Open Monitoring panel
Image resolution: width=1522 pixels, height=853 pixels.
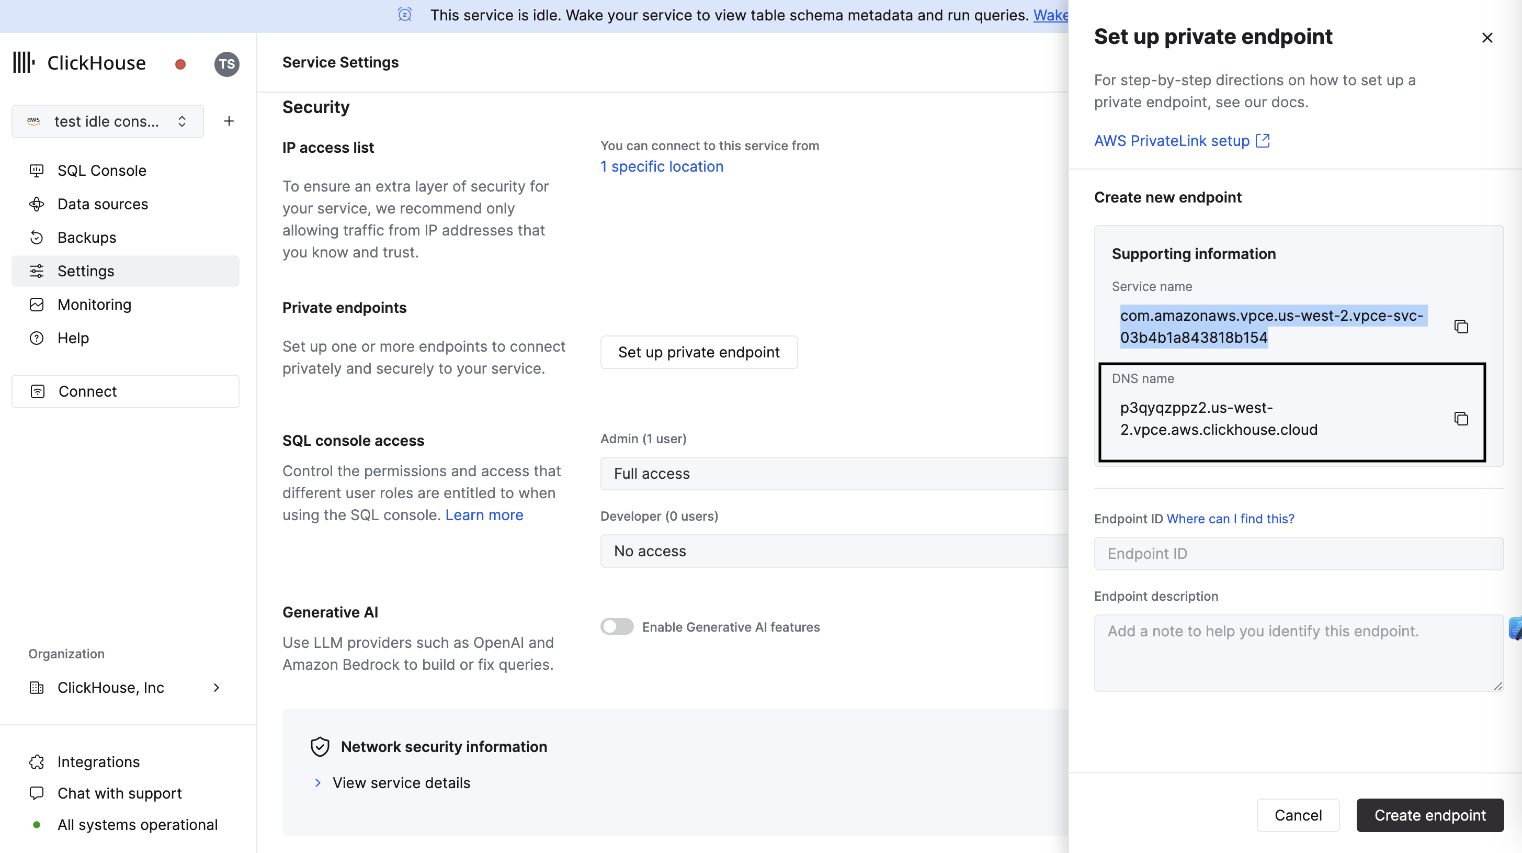[94, 304]
